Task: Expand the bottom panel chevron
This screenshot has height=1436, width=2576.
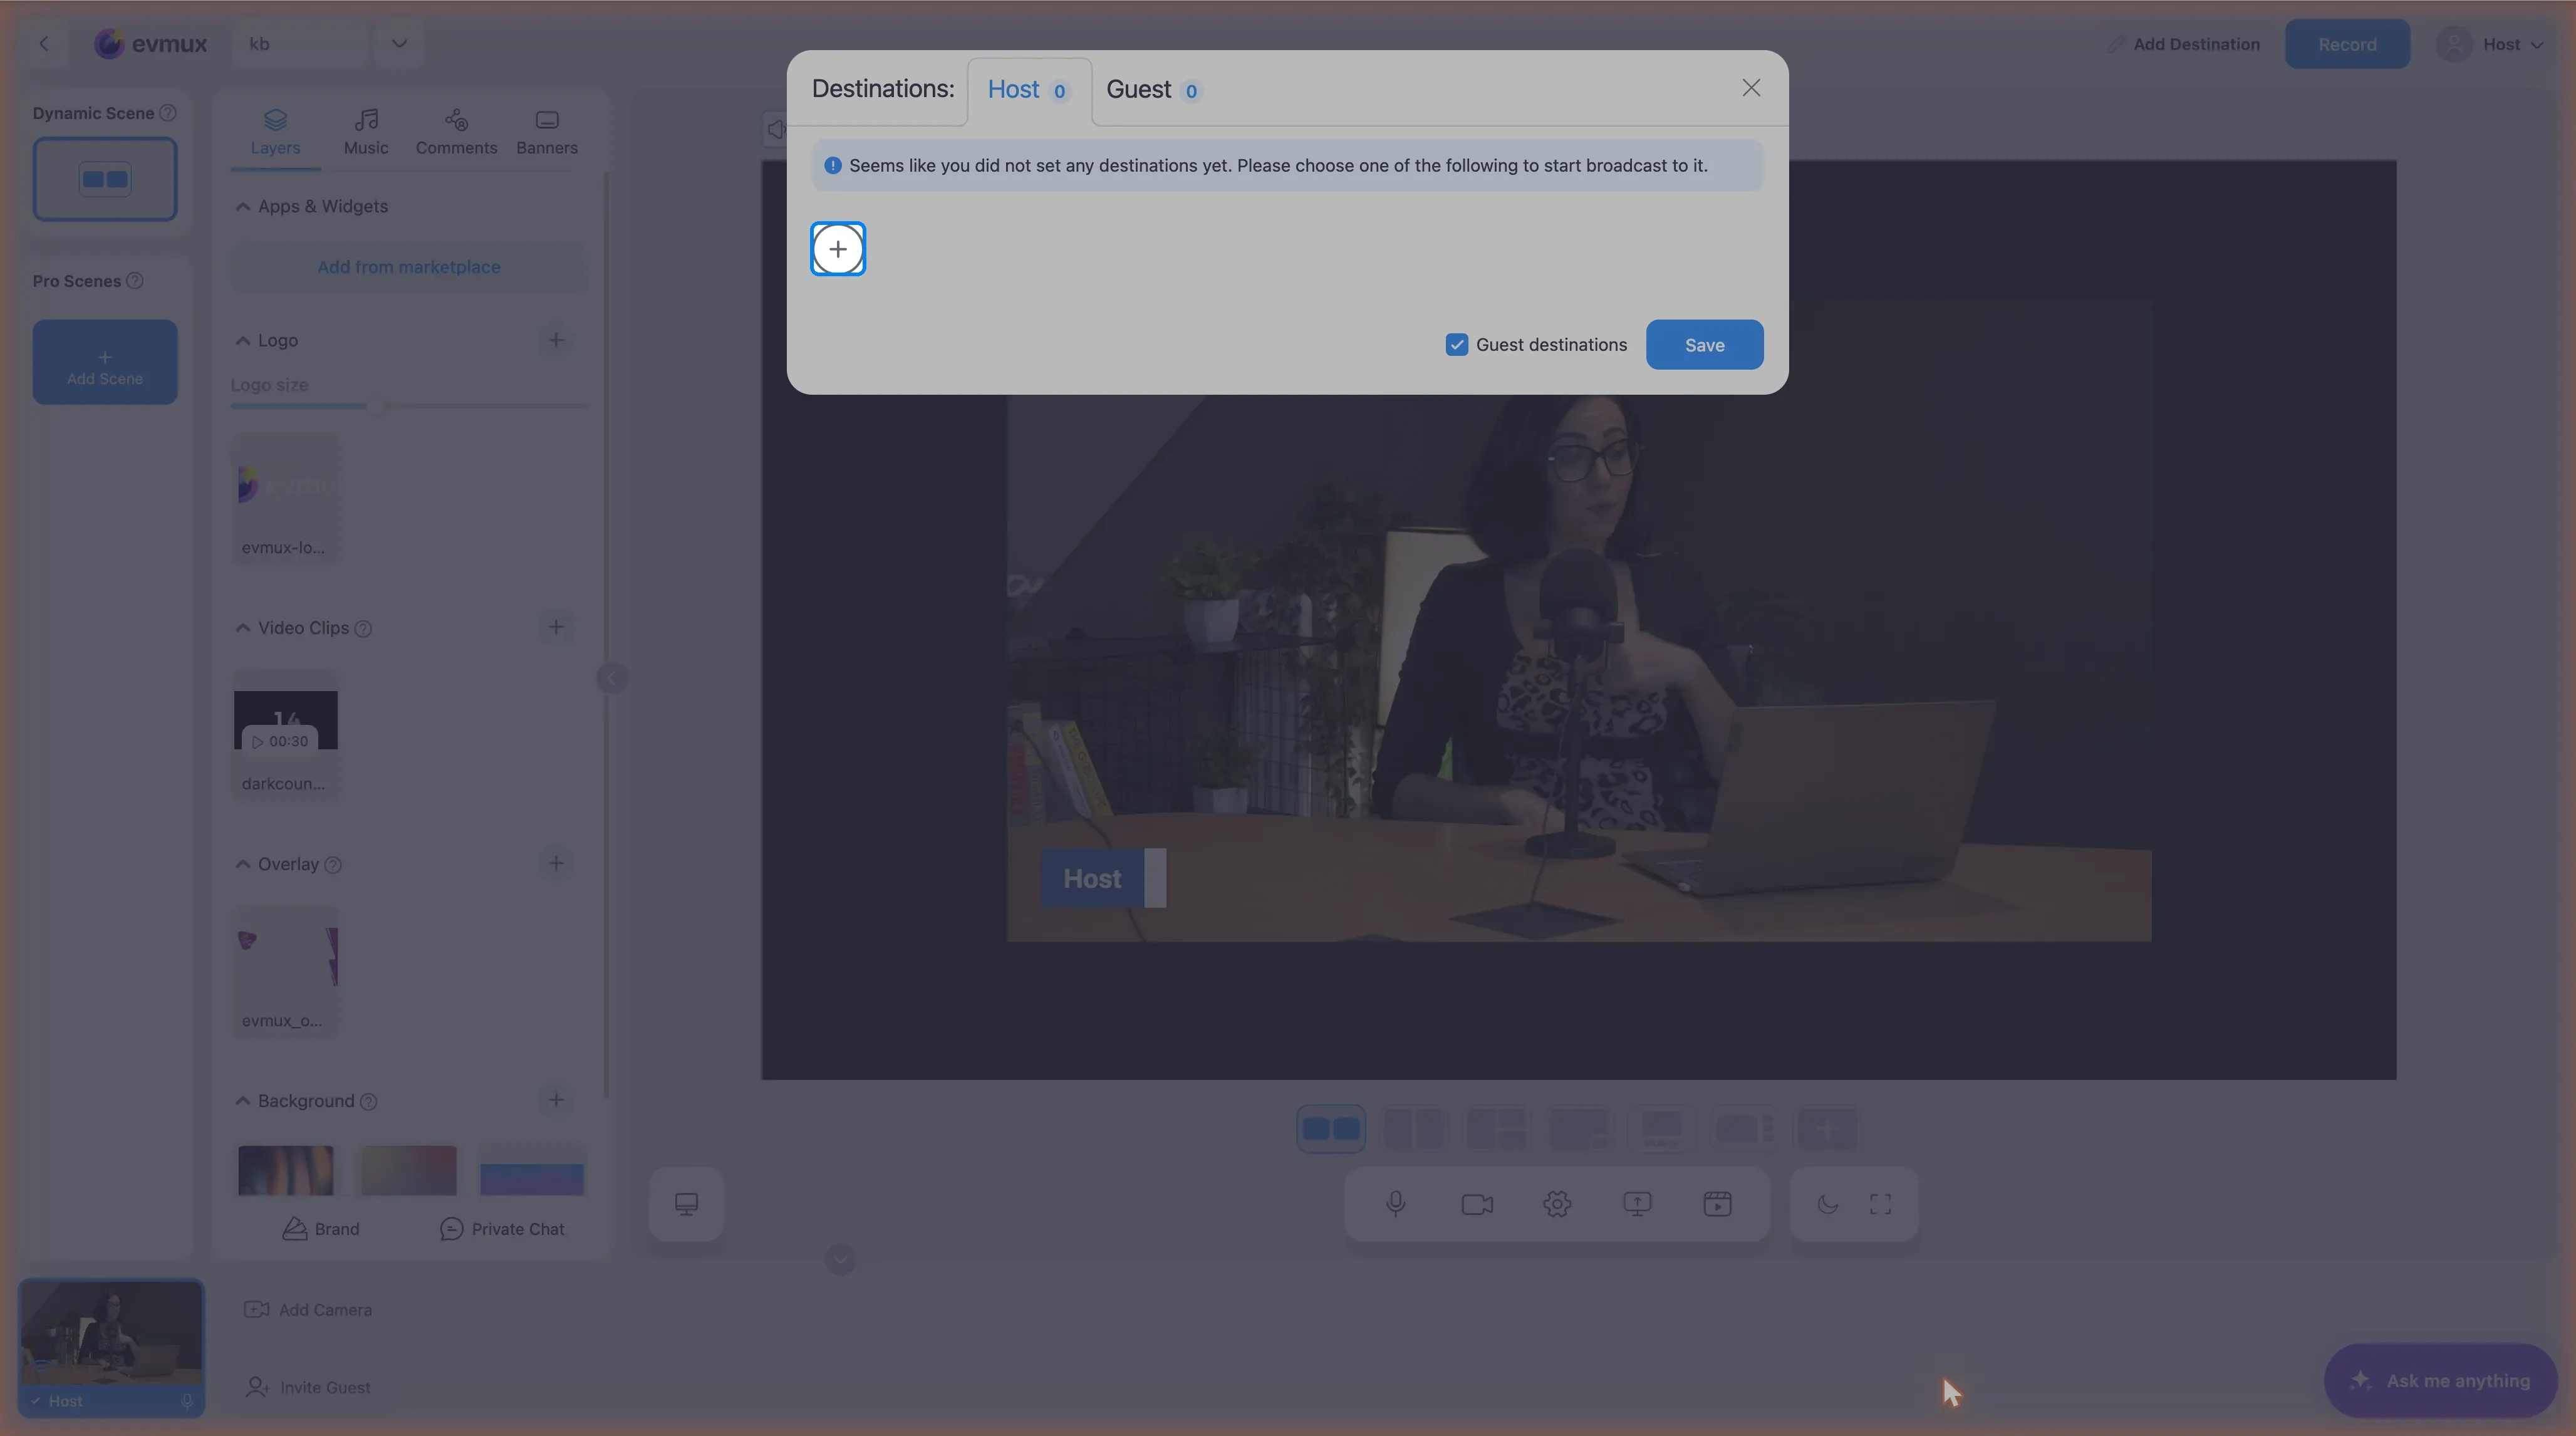Action: pyautogui.click(x=841, y=1259)
